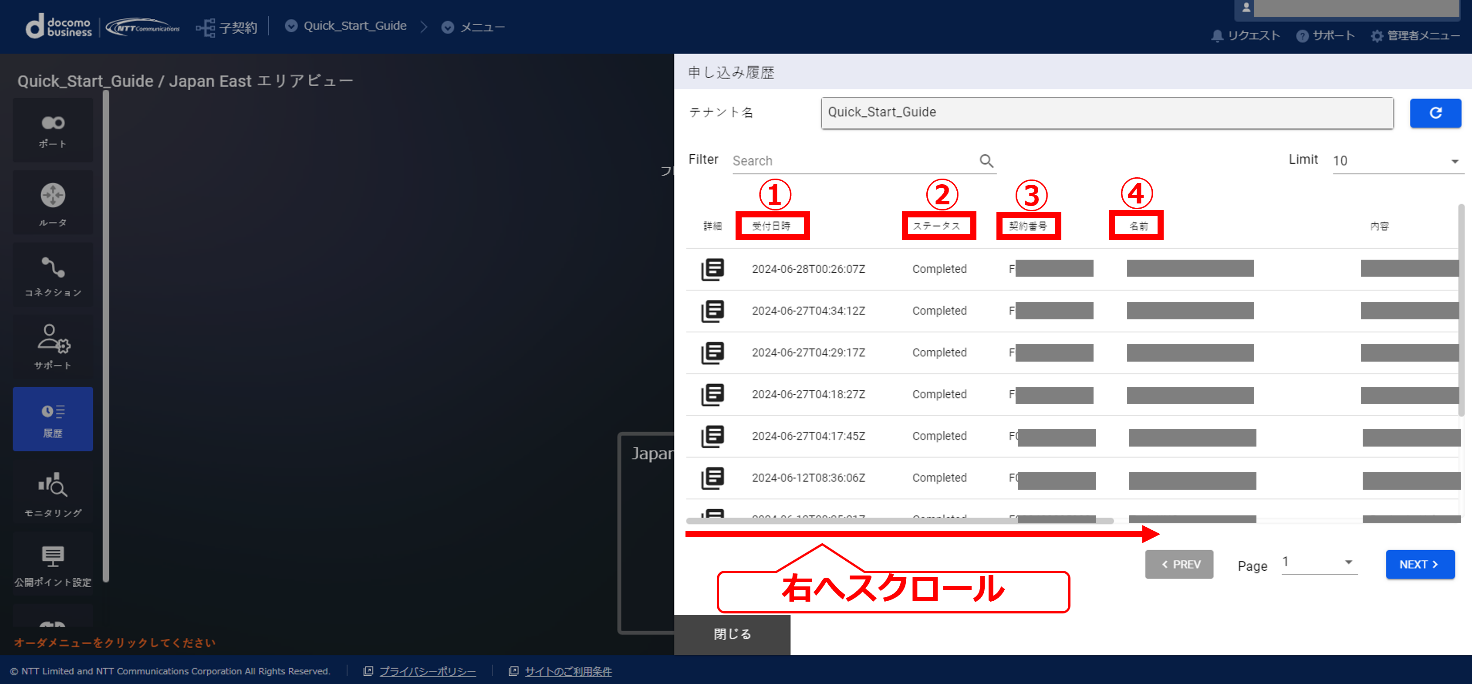Open the ルータ sidebar icon
Viewport: 1472px width, 684px height.
click(53, 202)
